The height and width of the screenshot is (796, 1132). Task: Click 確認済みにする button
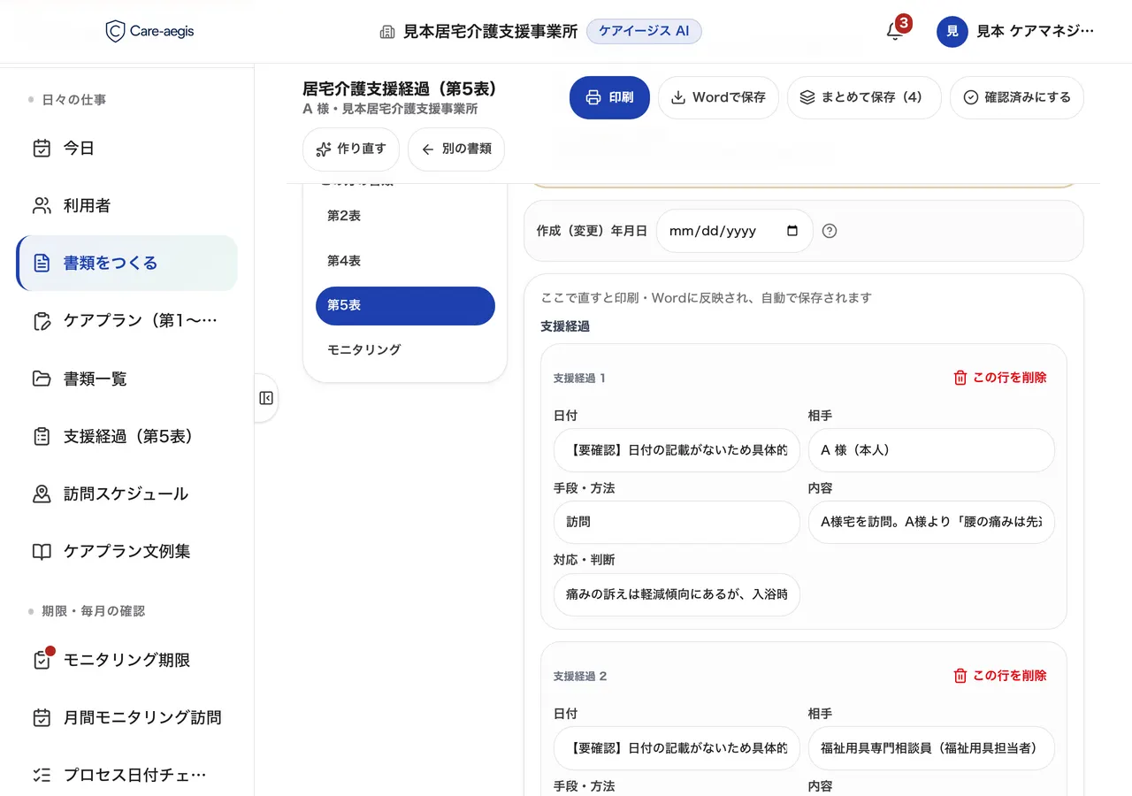[1017, 97]
